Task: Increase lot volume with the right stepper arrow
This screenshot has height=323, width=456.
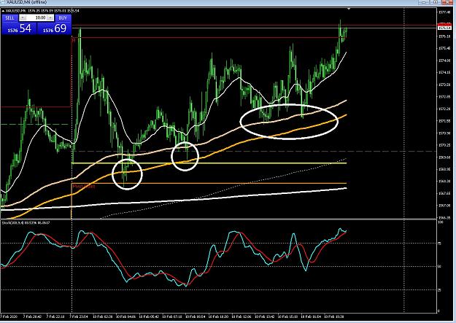Action: (x=50, y=18)
